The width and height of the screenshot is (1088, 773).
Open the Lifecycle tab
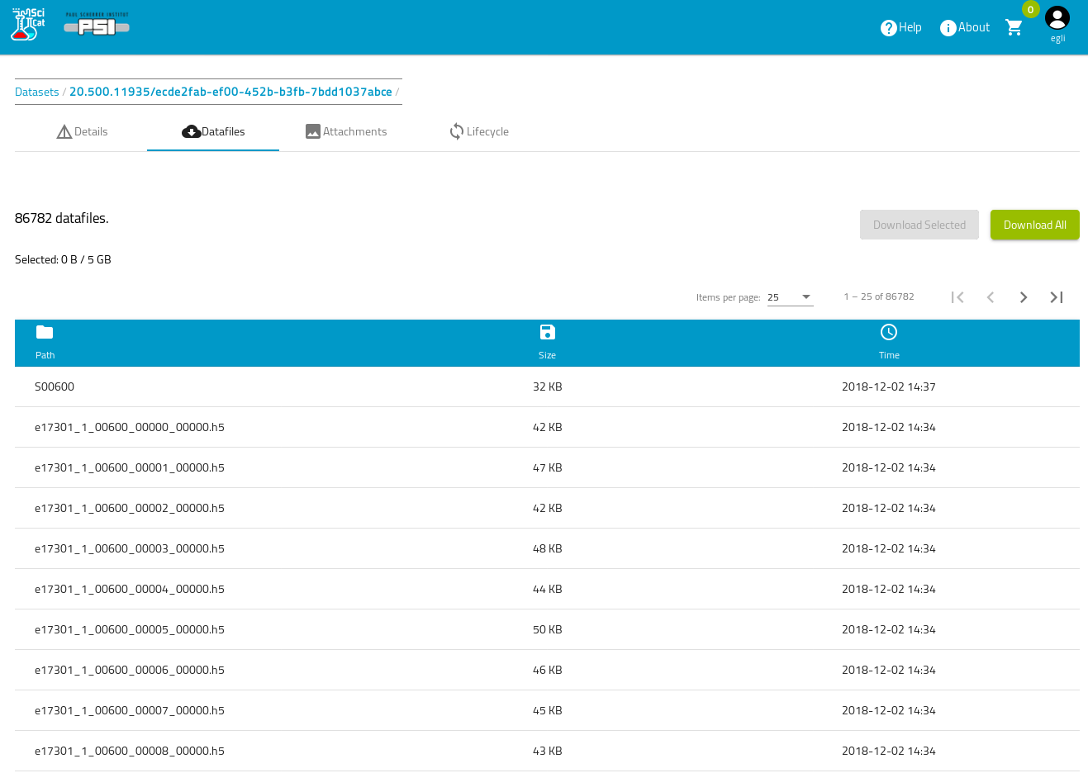click(479, 131)
